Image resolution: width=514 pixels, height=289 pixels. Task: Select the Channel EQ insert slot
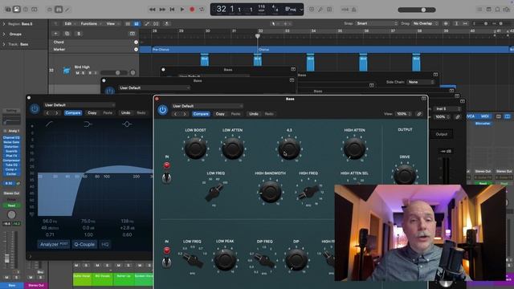click(11, 137)
